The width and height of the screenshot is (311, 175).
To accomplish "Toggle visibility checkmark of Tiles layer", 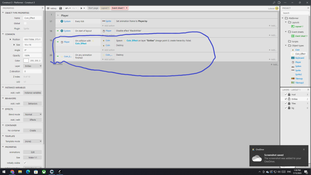I will [x=286, y=103].
